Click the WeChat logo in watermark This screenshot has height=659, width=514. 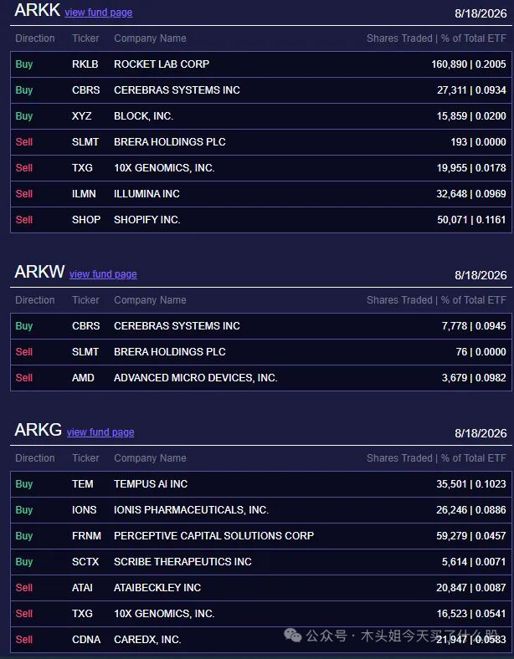[293, 636]
